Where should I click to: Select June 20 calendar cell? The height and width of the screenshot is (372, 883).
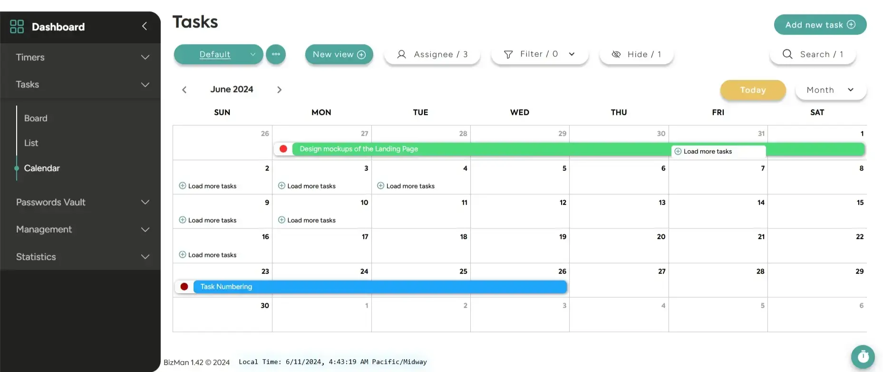click(619, 246)
